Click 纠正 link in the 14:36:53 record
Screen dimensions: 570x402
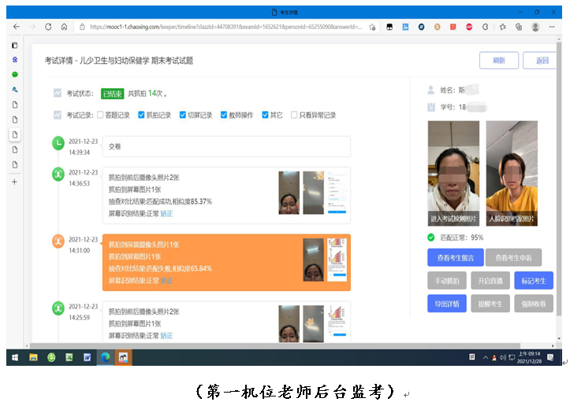pos(166,213)
